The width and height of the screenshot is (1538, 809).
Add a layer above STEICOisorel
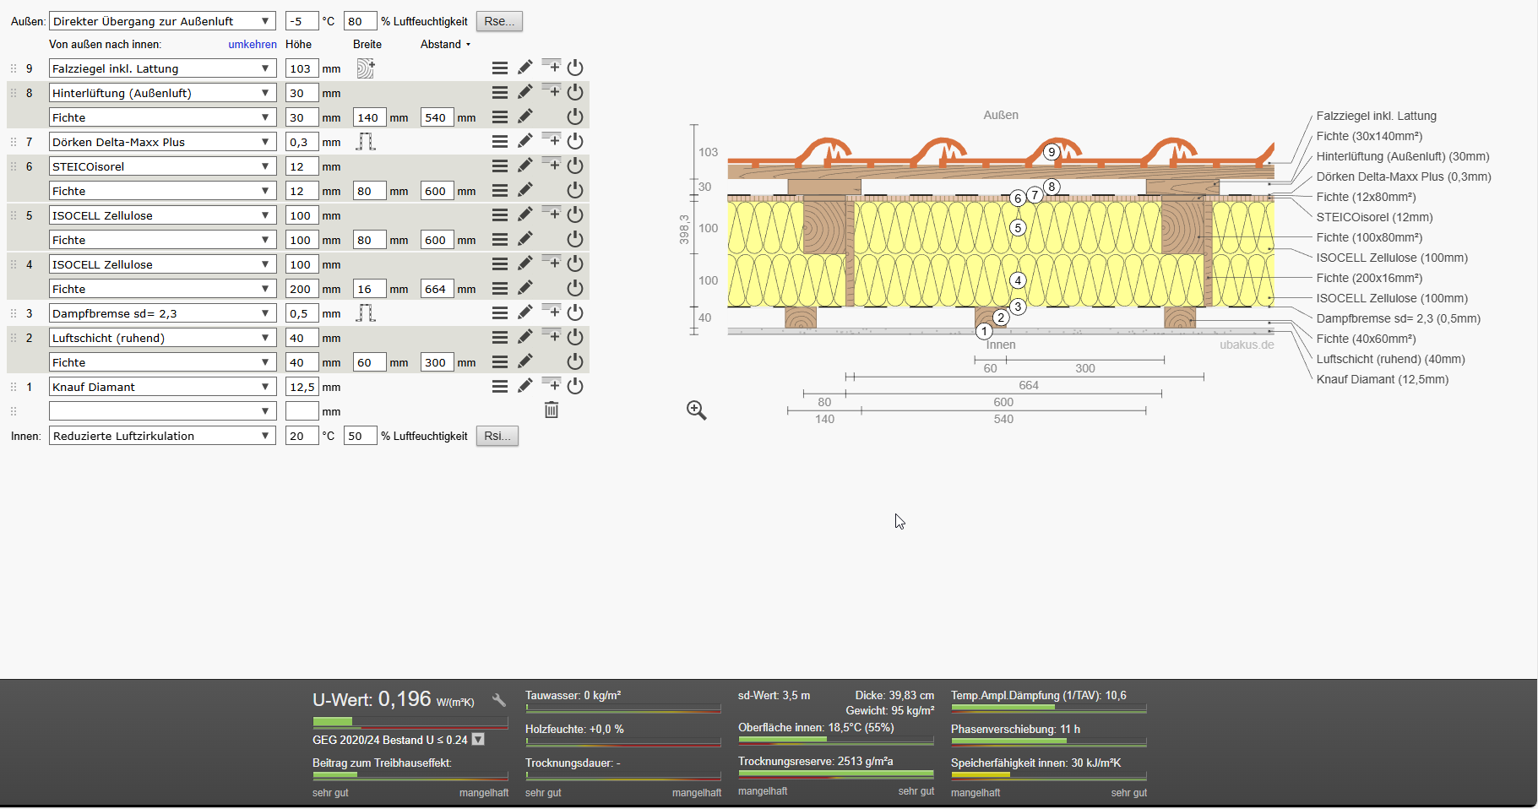pyautogui.click(x=551, y=163)
